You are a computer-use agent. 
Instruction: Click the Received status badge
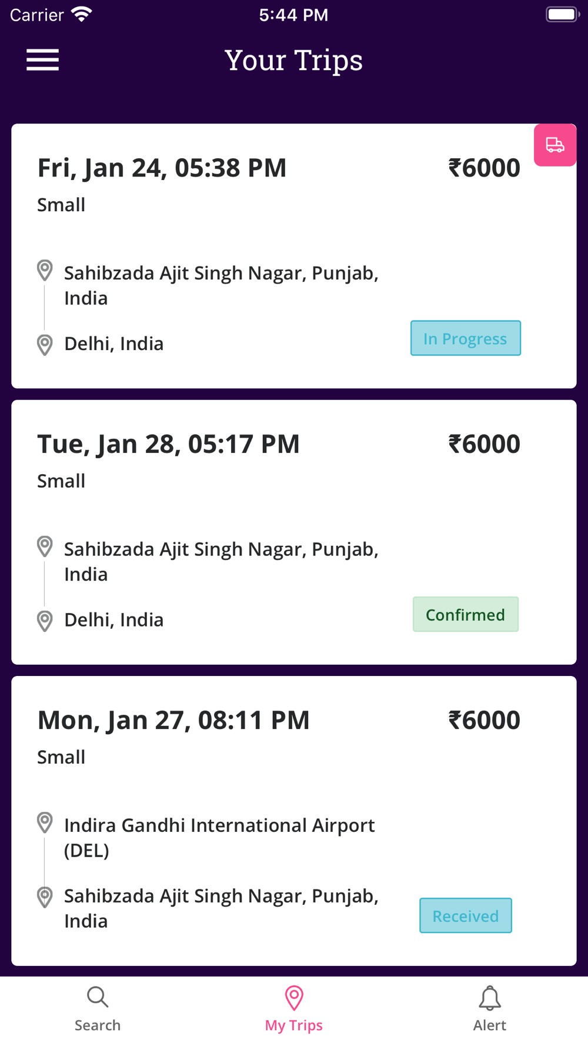pyautogui.click(x=466, y=915)
